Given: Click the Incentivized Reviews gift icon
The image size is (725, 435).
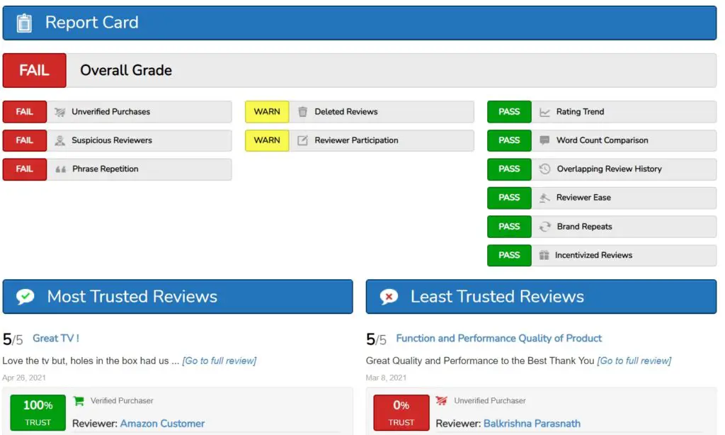Looking at the screenshot, I should pyautogui.click(x=544, y=255).
